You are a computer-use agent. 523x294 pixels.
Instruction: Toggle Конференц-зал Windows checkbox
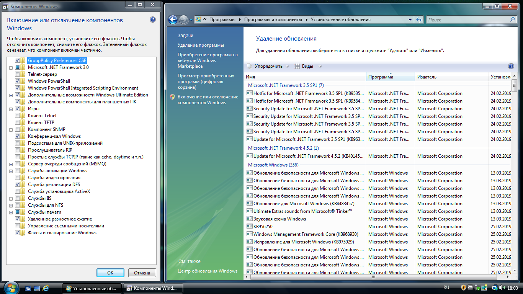click(18, 136)
